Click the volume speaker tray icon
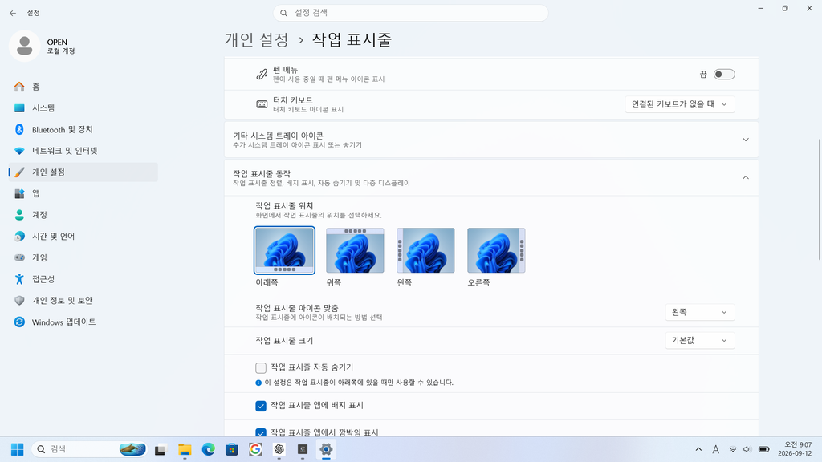 [747, 449]
